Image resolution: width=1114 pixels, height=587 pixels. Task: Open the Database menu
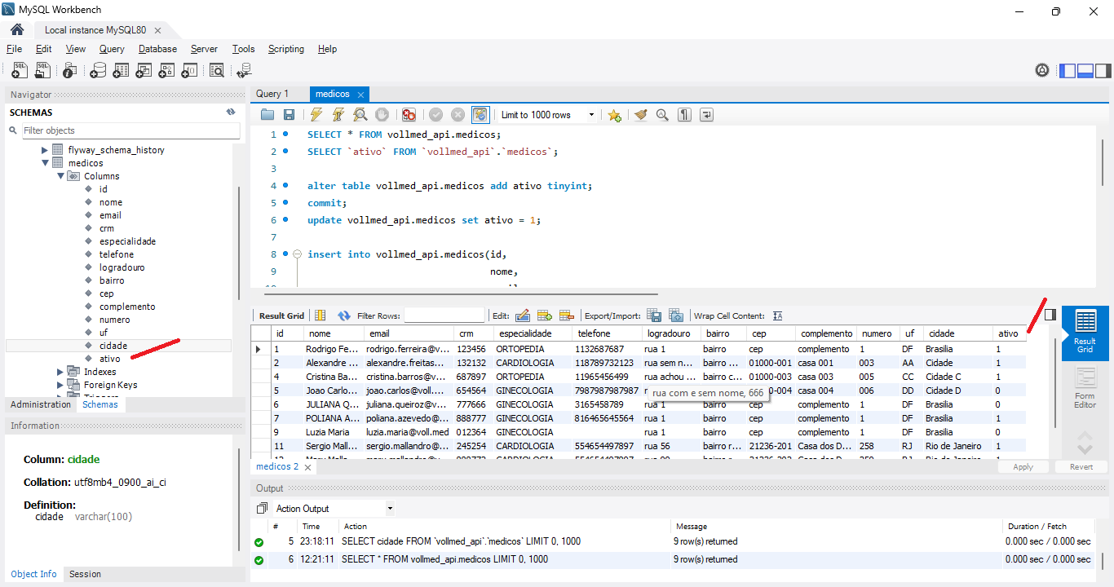click(x=157, y=49)
